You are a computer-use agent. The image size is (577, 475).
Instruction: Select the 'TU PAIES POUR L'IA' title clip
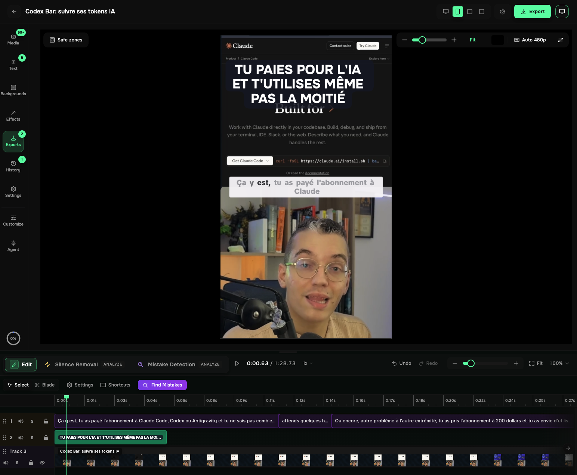coord(111,437)
